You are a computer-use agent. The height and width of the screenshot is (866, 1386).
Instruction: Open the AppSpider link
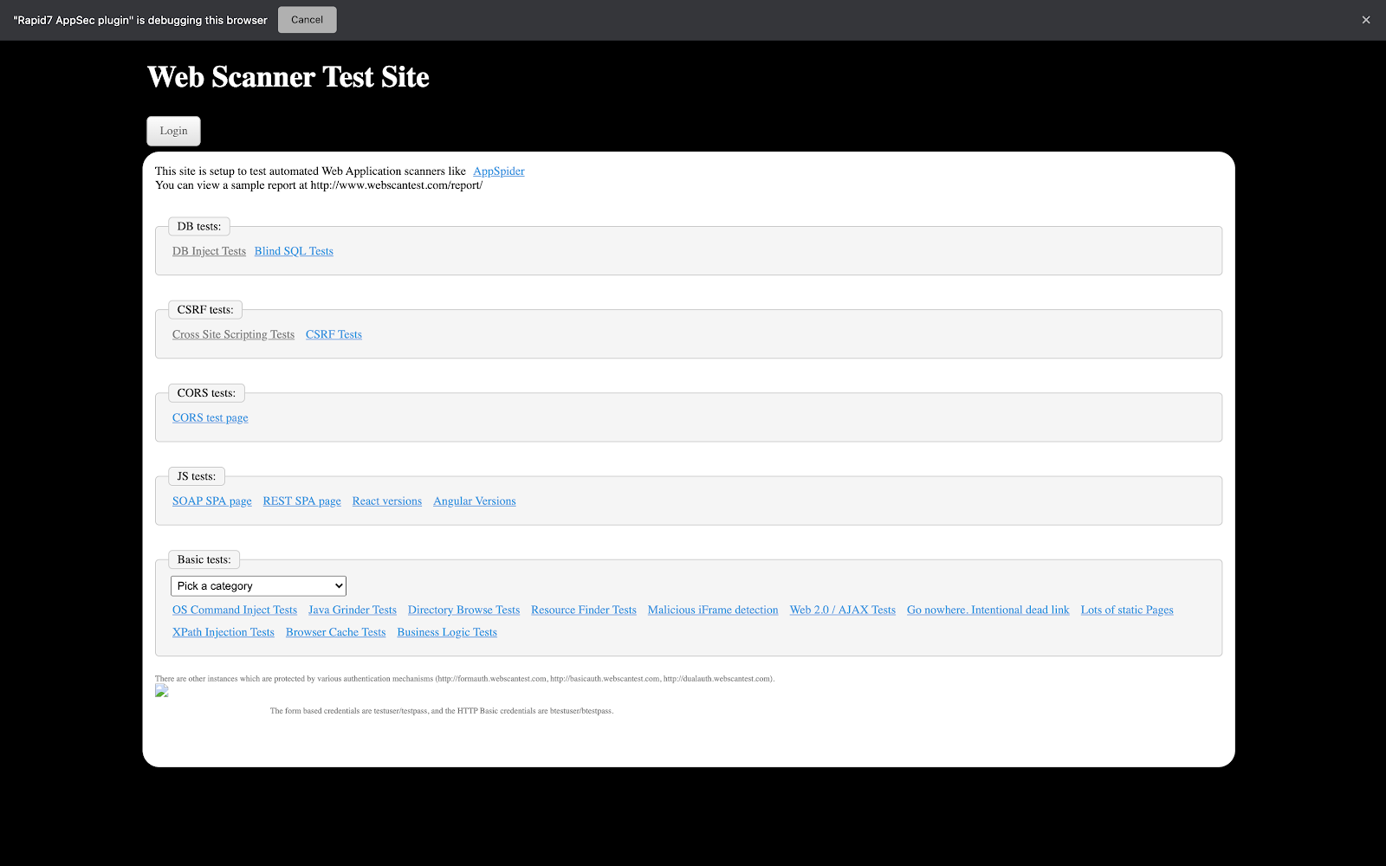[x=498, y=171]
